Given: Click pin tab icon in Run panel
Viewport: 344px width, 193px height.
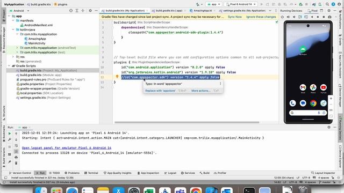Looking at the screenshot, I should coord(10,162).
